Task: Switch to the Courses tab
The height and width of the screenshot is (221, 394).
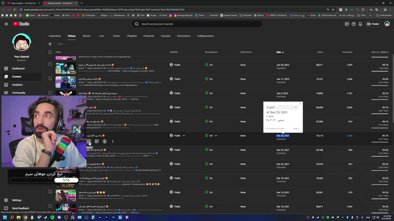Action: tap(166, 36)
